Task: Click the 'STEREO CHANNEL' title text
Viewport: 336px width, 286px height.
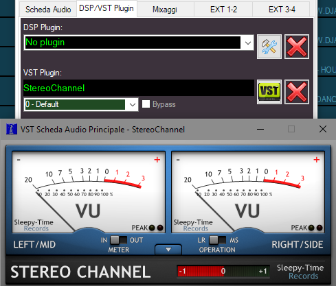Action: (80, 272)
